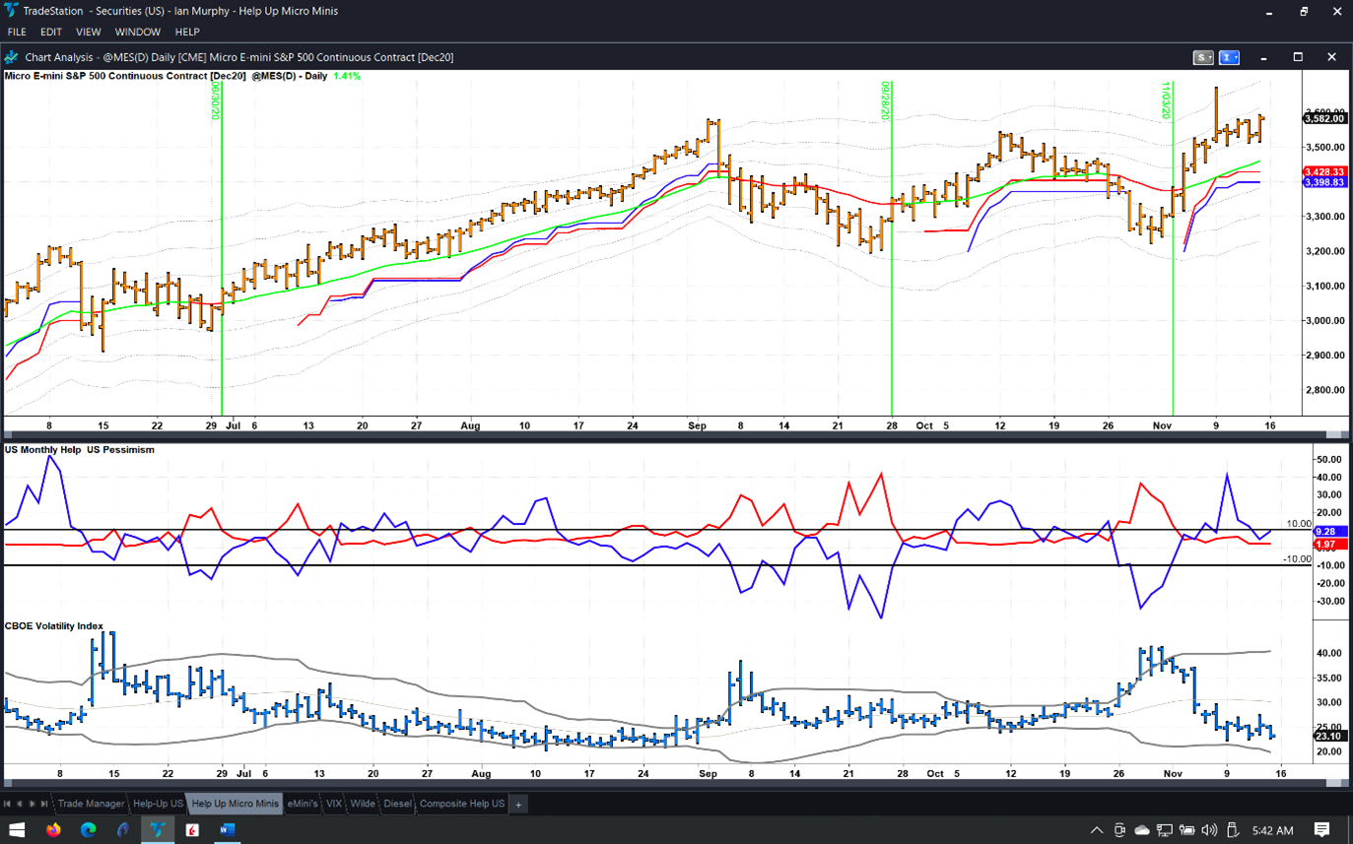This screenshot has height=844, width=1353.
Task: Launch Firefox from the taskbar
Action: click(53, 830)
